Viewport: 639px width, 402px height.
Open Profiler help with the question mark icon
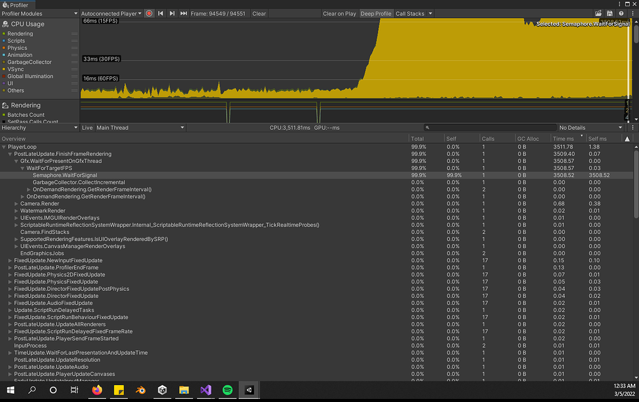click(620, 13)
